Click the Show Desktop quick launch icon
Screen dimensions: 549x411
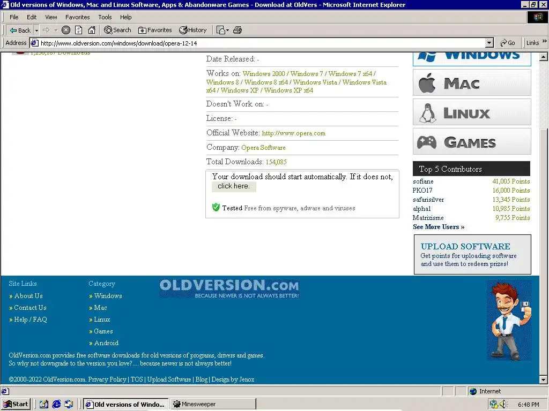pos(44,405)
